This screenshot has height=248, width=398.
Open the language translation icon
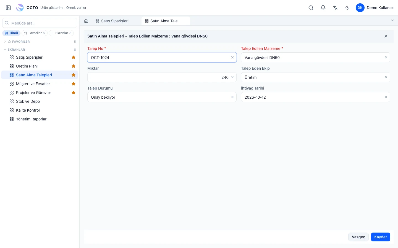pos(335,8)
